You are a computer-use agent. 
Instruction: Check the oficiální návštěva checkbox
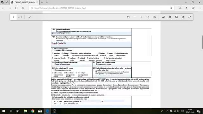click(x=115, y=54)
